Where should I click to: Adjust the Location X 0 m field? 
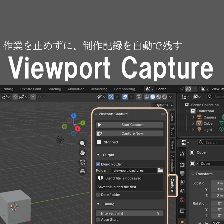click(x=217, y=183)
